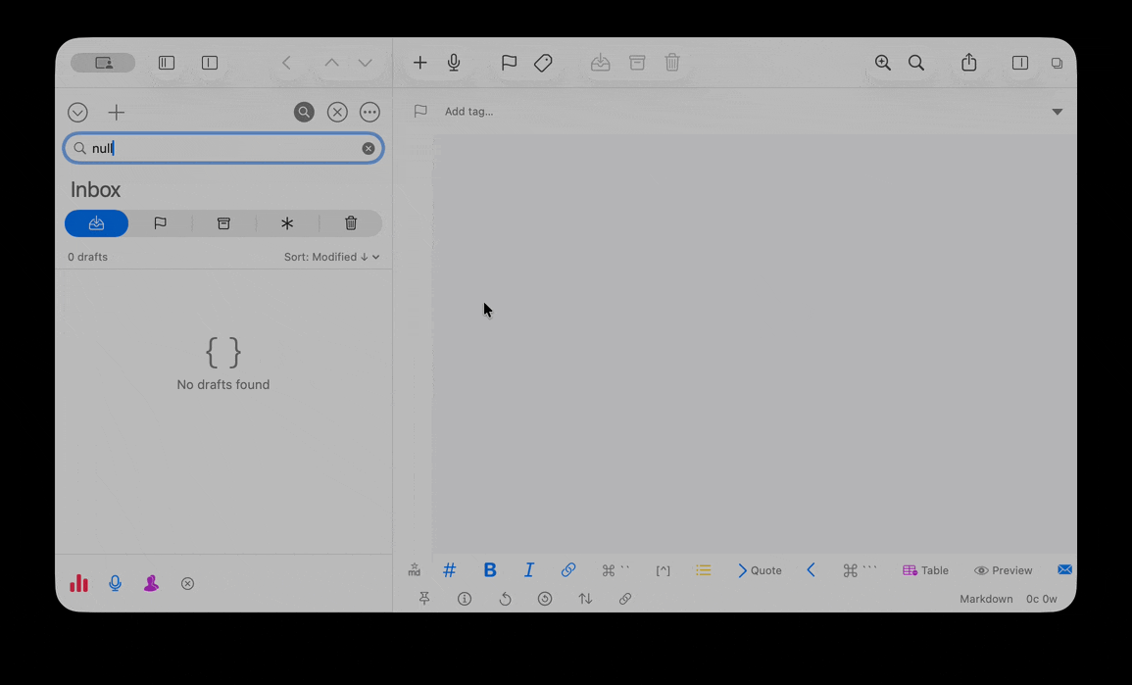Insert a link with the chain icon
Viewport: 1132px width, 685px height.
[x=568, y=570]
